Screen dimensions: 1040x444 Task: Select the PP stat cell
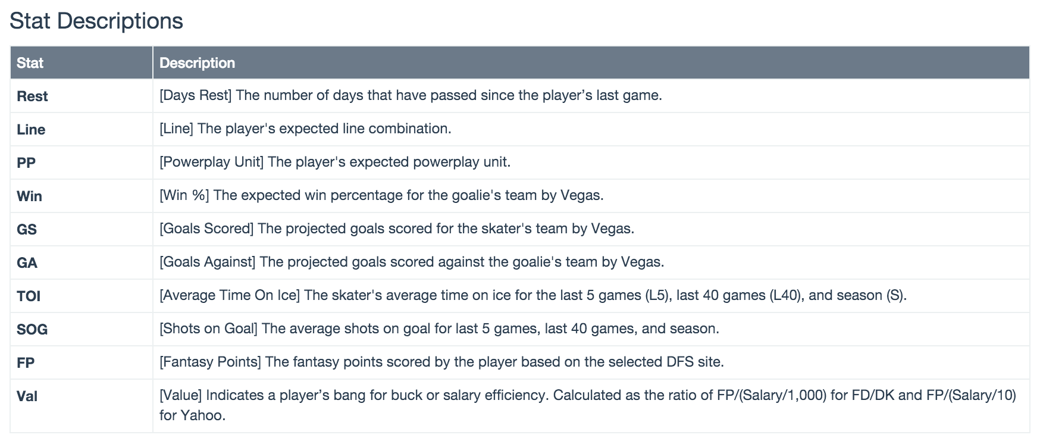[26, 163]
